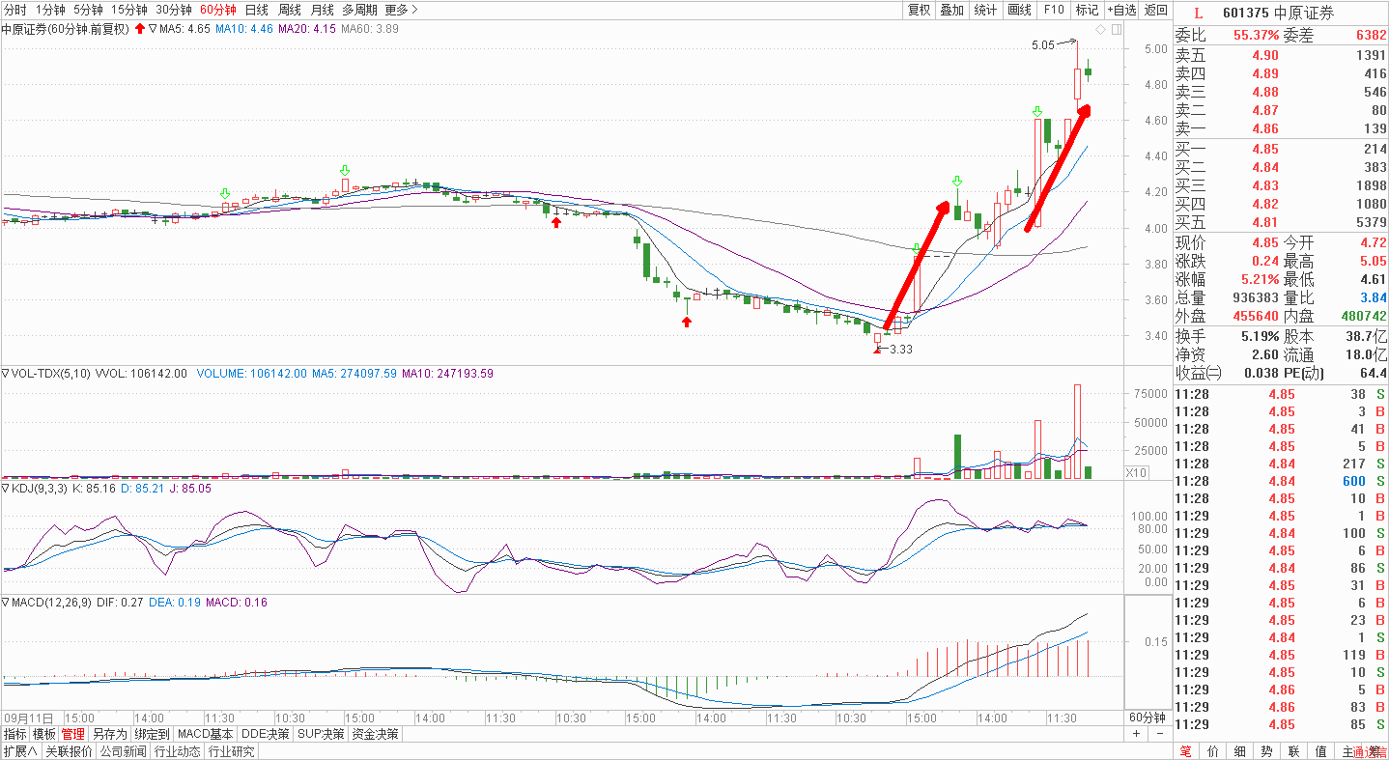
Task: Click the 返回 back button
Action: pos(1155,10)
